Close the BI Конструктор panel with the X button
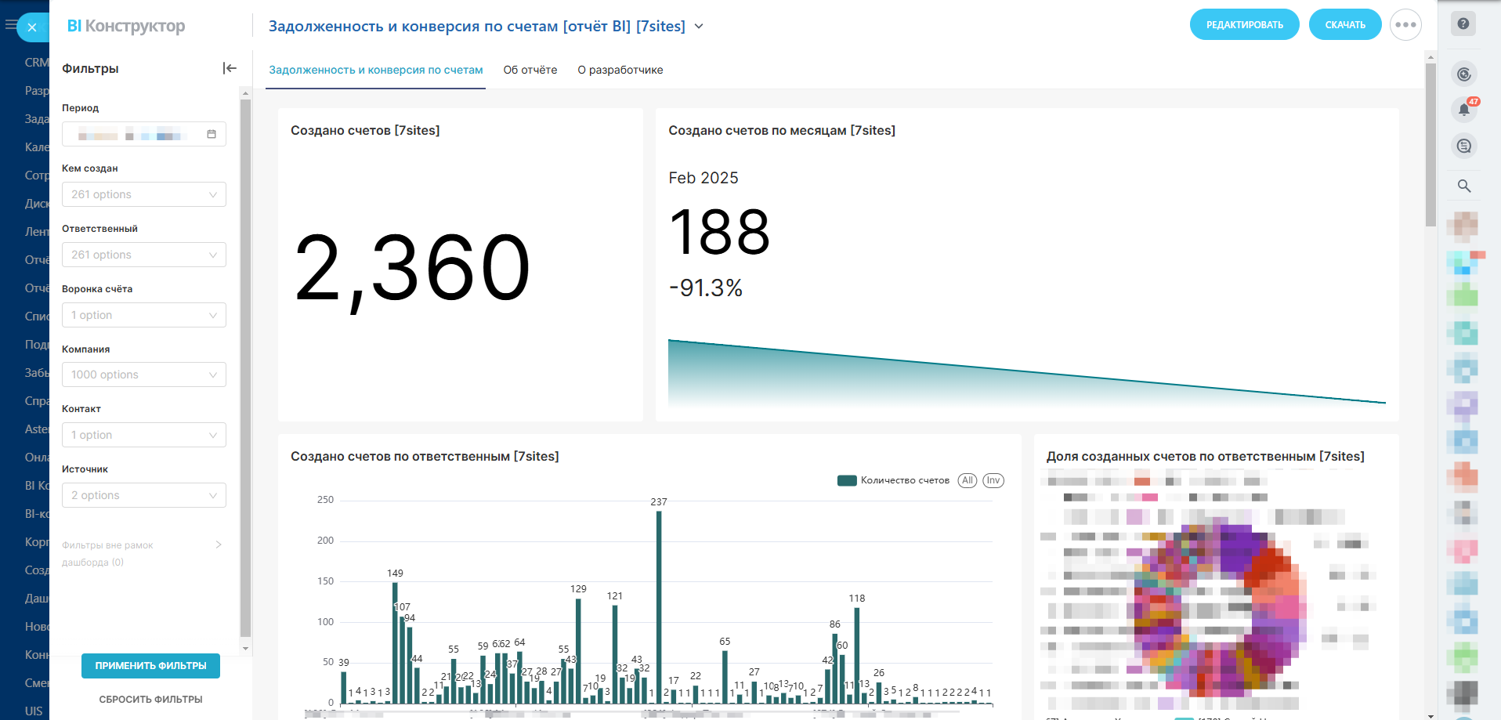Image resolution: width=1501 pixels, height=720 pixels. tap(32, 27)
